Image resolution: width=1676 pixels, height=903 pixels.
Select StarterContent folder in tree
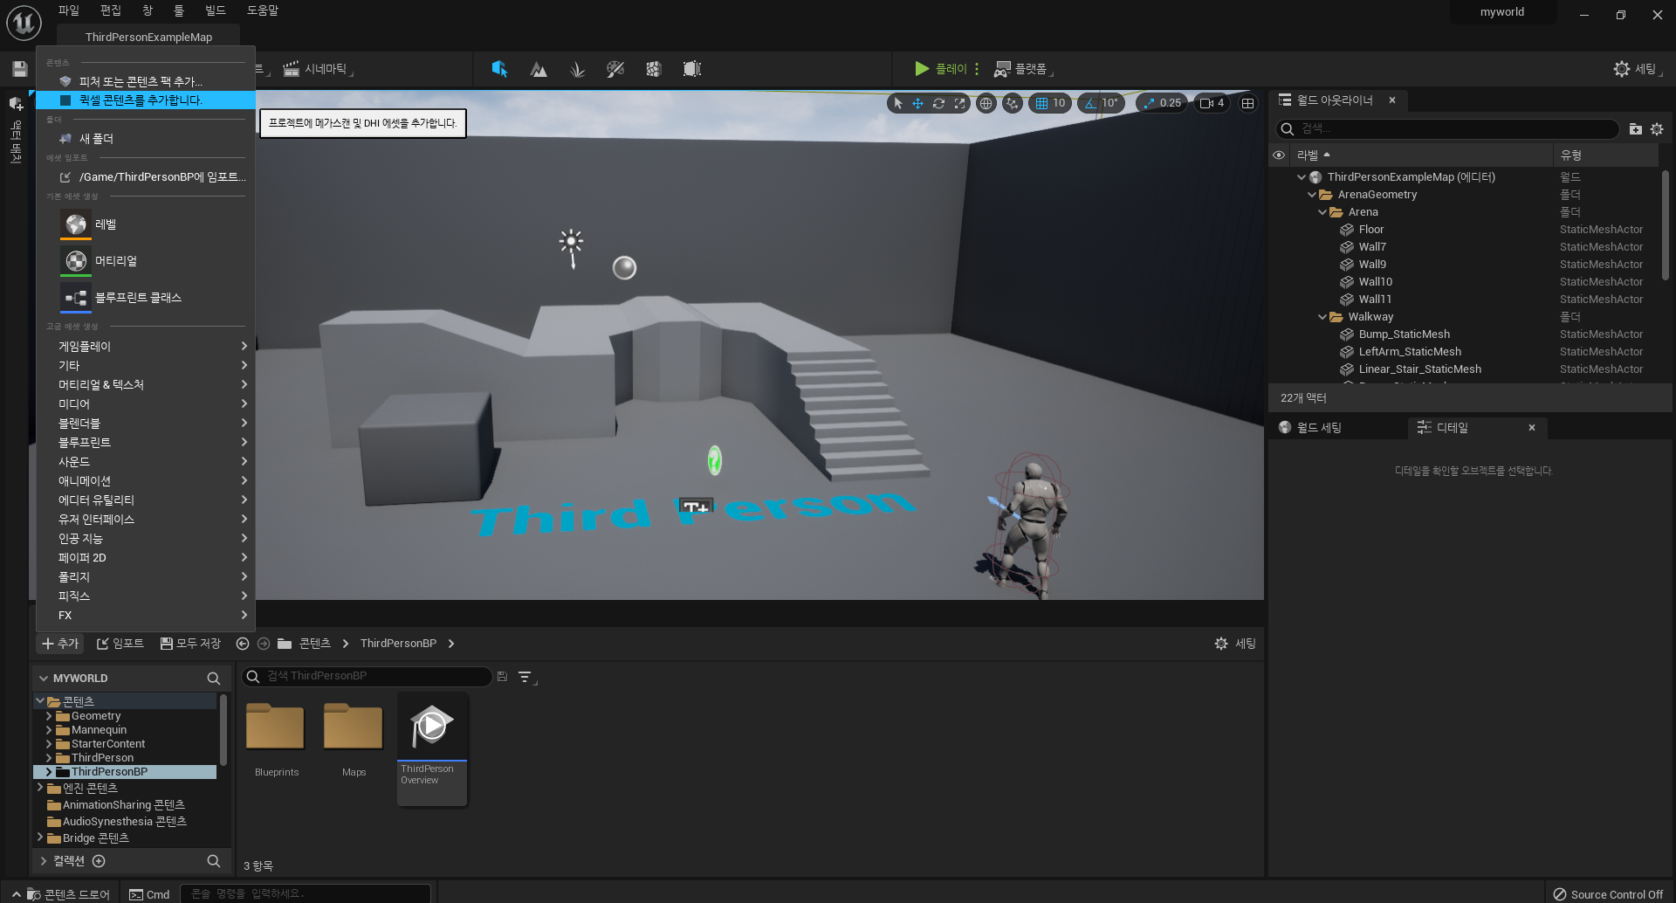coord(108,744)
